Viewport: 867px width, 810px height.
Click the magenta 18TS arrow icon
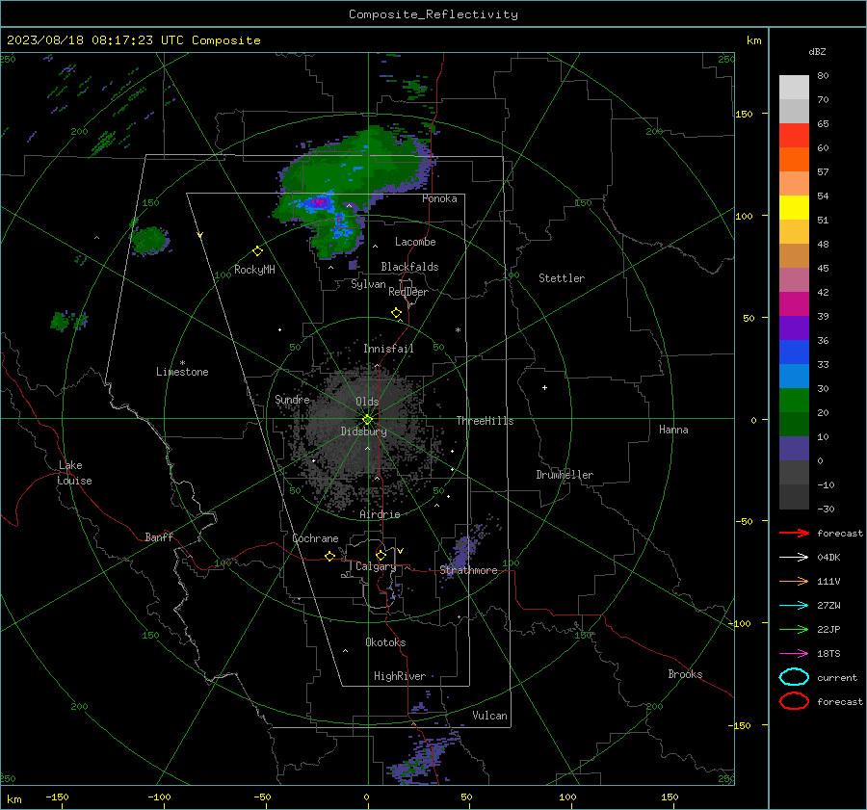(794, 654)
